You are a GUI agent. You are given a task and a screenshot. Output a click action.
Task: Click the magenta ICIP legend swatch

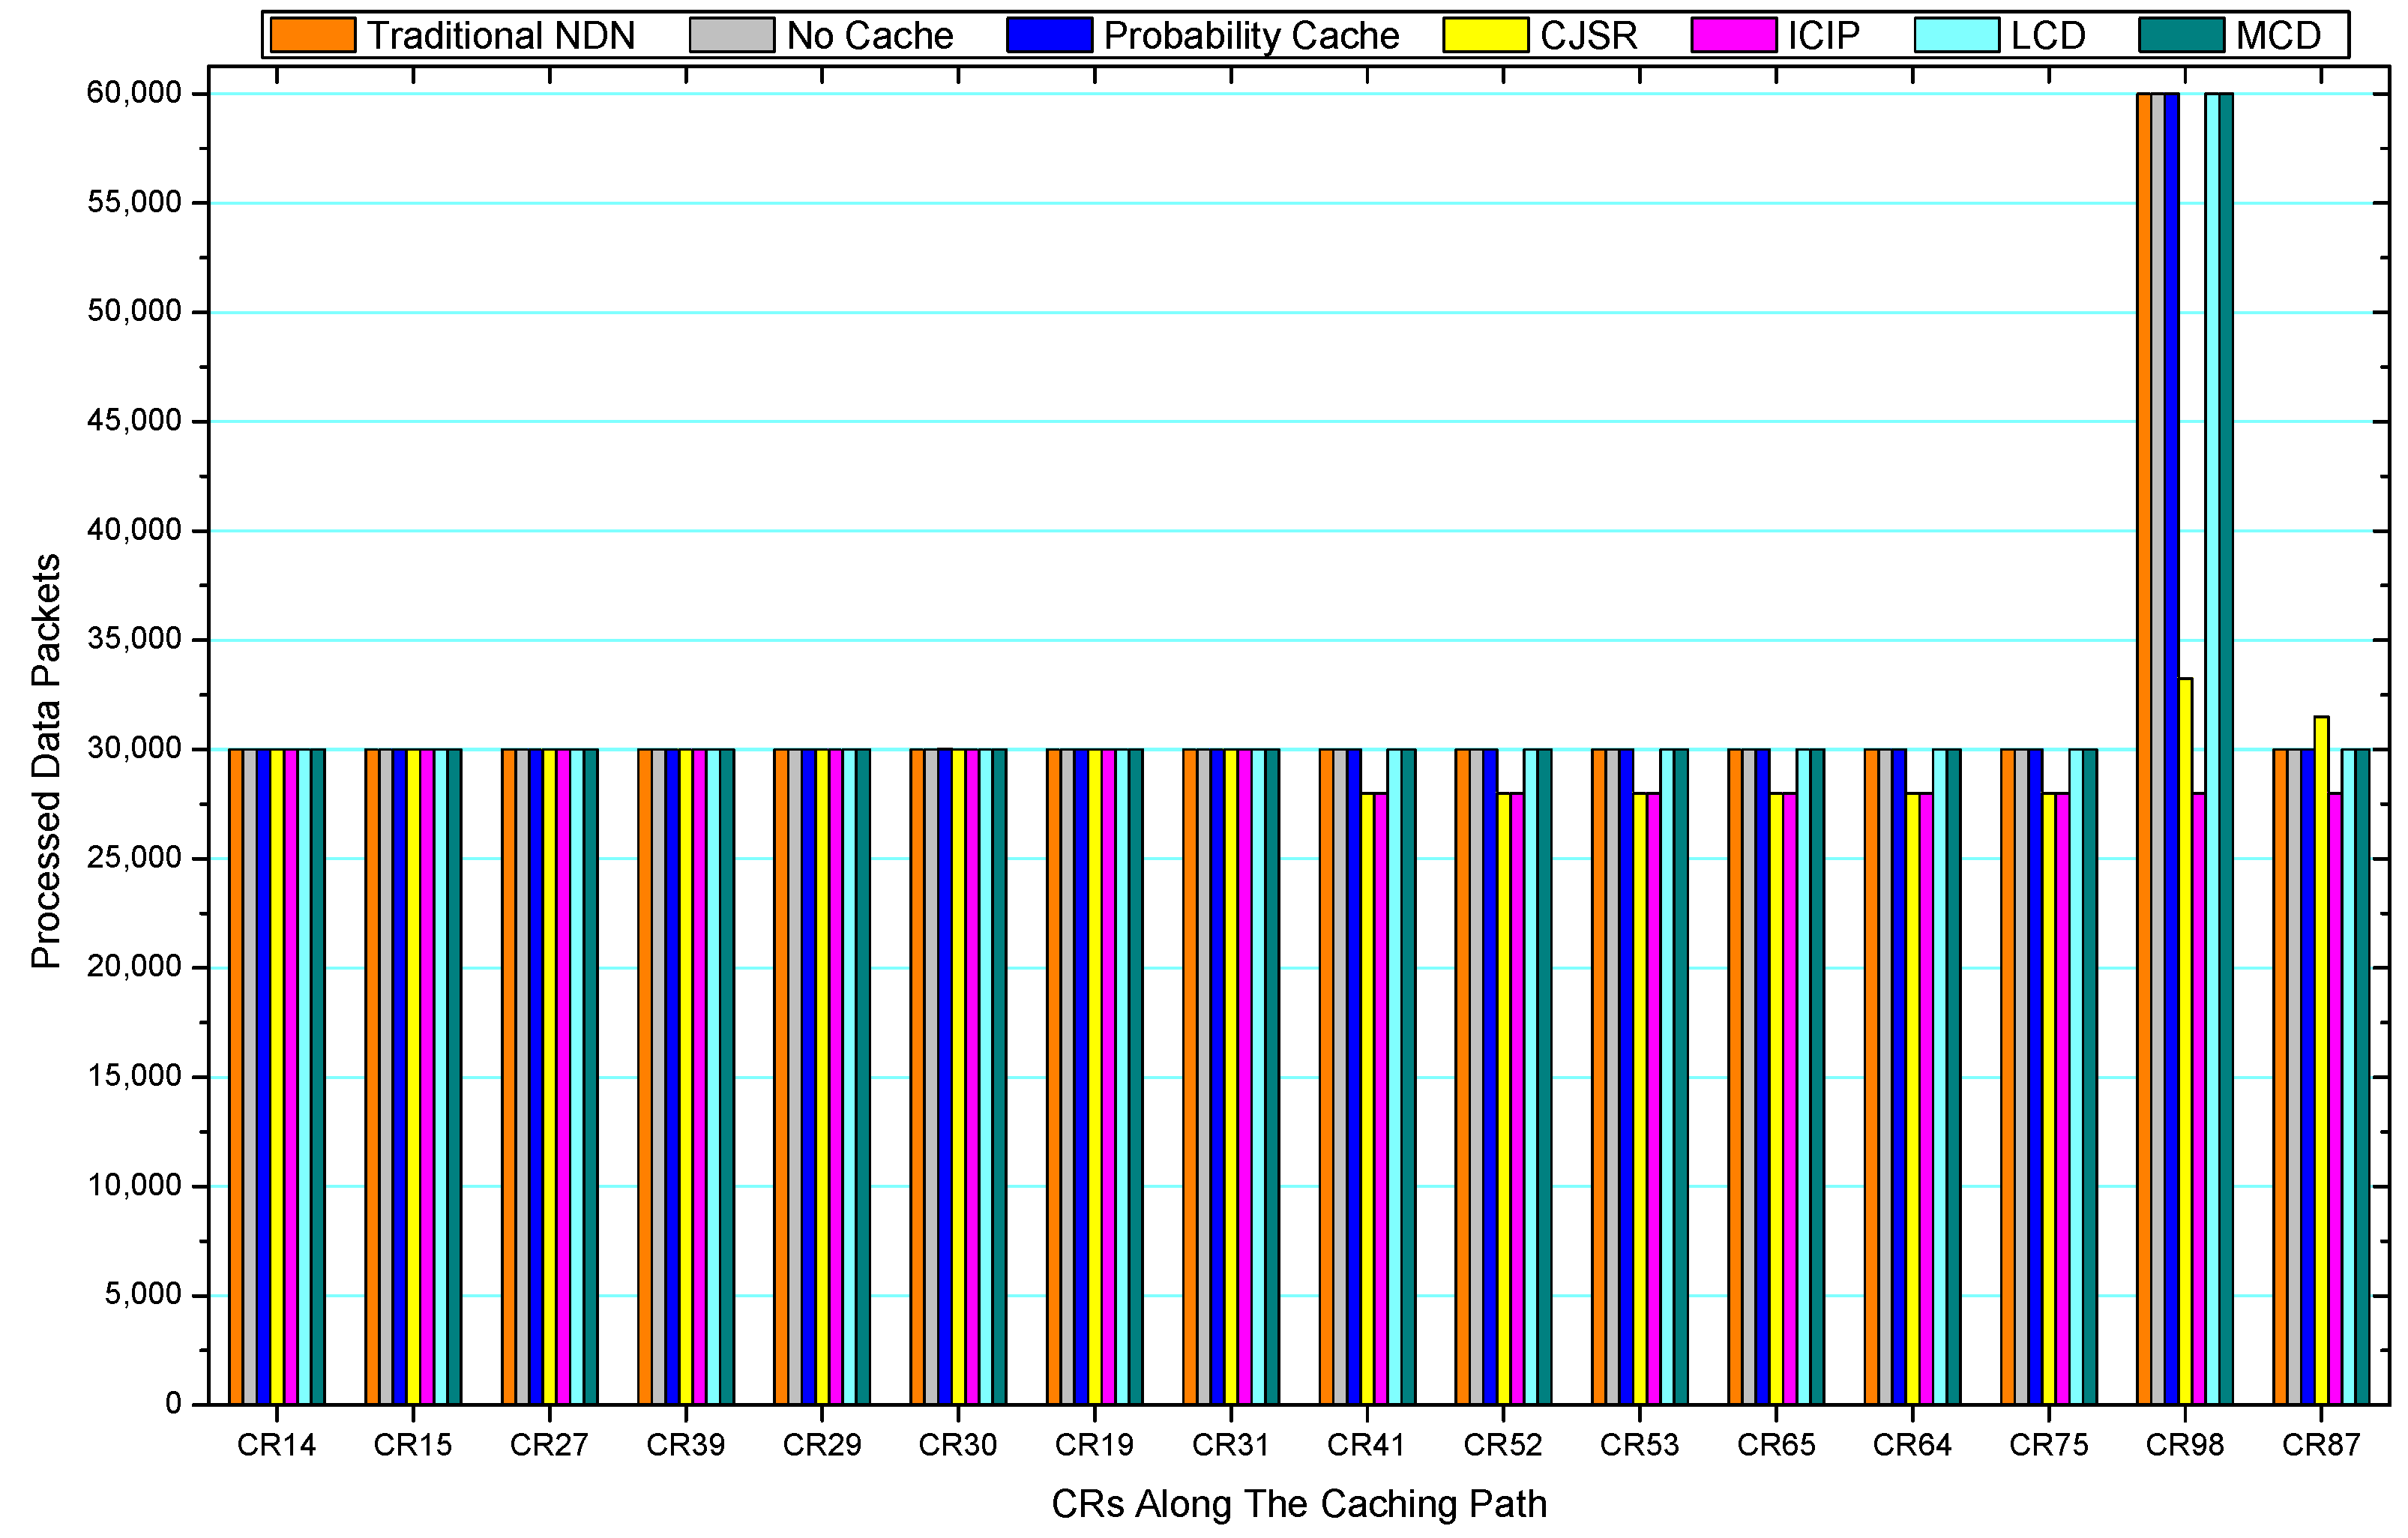coord(1734,35)
